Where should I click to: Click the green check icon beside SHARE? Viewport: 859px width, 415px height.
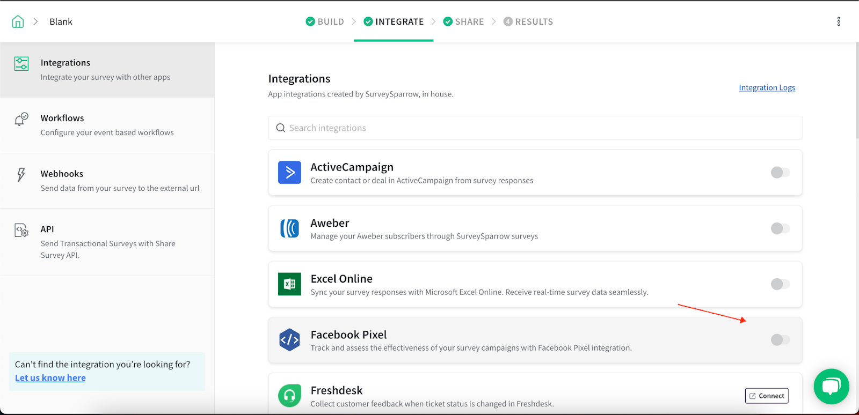click(x=448, y=21)
